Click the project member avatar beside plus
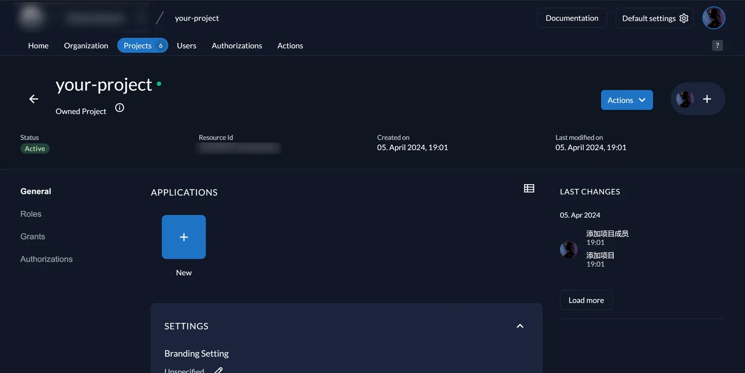 click(x=685, y=99)
